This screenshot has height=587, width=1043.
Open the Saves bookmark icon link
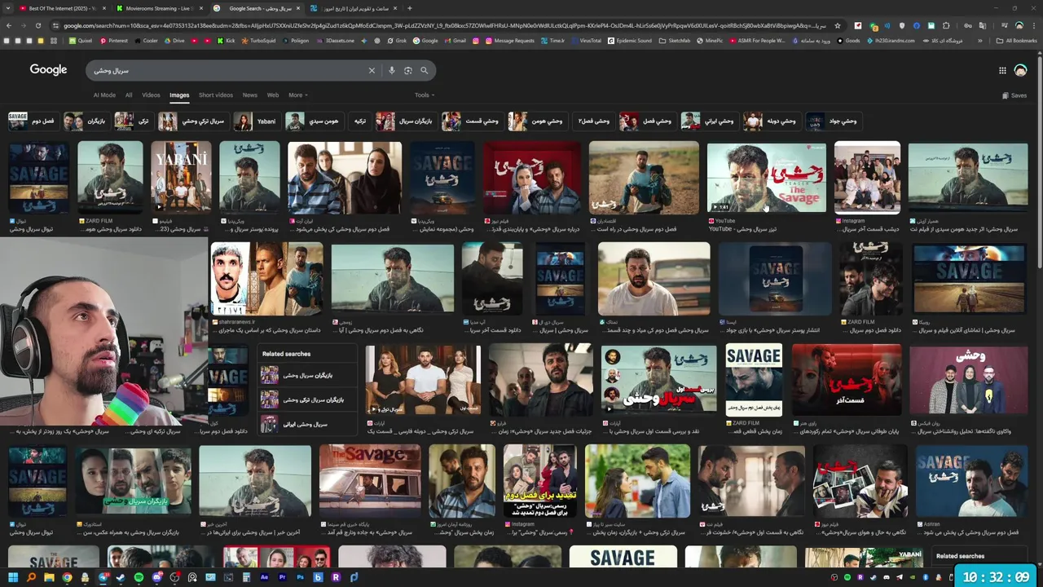tap(1014, 95)
